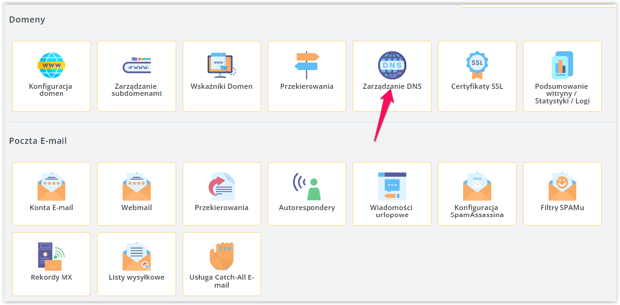Viewport: 620px width, 305px height.
Task: Launch Webmail envelope icon
Action: [x=137, y=186]
